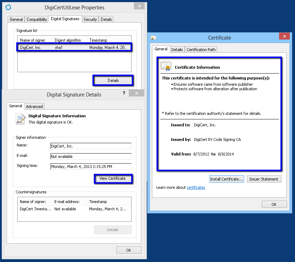Switch to Advanced tab in Digital Signature Details
The height and width of the screenshot is (262, 295).
(x=34, y=107)
